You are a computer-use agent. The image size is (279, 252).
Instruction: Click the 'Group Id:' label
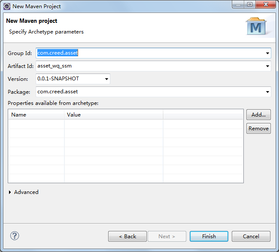[20, 53]
